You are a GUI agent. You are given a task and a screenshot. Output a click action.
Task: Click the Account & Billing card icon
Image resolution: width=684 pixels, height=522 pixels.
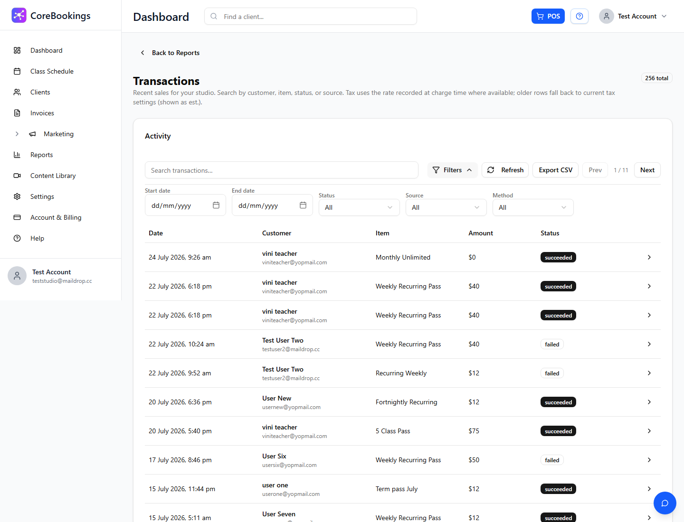tap(17, 217)
